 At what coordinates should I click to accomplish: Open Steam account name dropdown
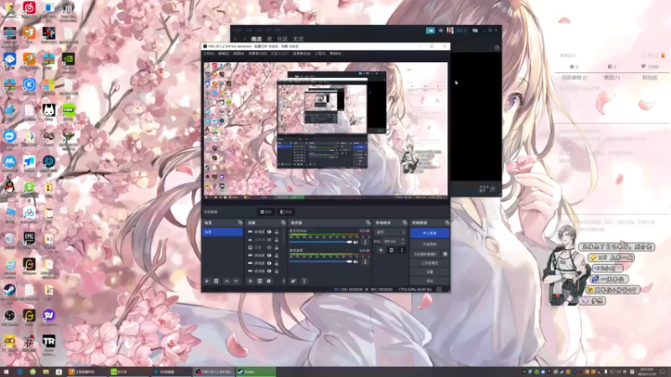461,30
